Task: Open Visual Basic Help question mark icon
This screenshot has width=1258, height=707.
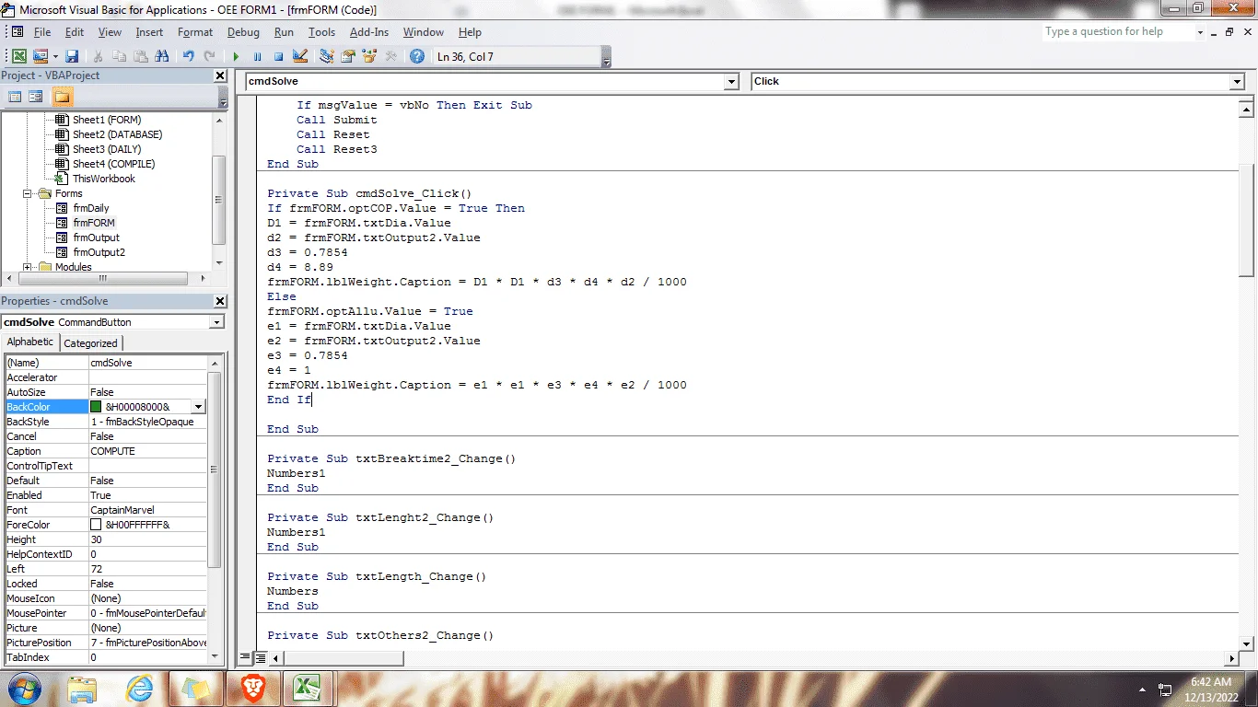Action: [417, 56]
